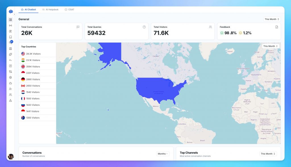The width and height of the screenshot is (291, 167).
Task: Expand the Months dropdown on Conversations panel
Action: pos(163,153)
